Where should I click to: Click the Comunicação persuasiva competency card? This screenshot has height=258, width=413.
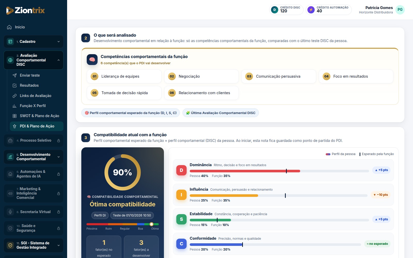coord(279,76)
